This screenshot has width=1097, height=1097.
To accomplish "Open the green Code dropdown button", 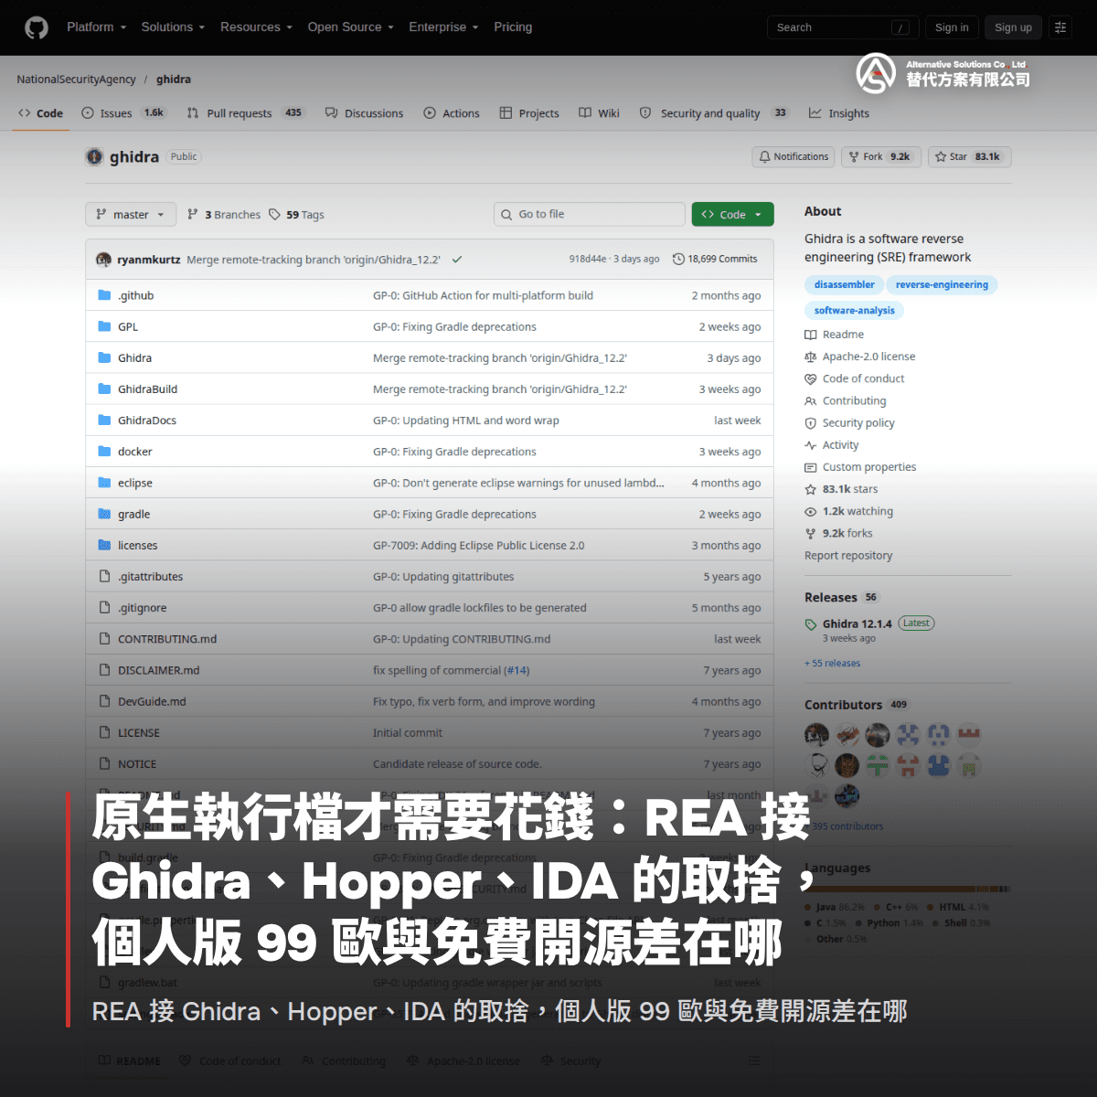I will tap(732, 214).
